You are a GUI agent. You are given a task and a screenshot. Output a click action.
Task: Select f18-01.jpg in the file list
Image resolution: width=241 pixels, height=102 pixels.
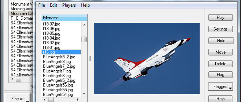pyautogui.click(x=61, y=47)
